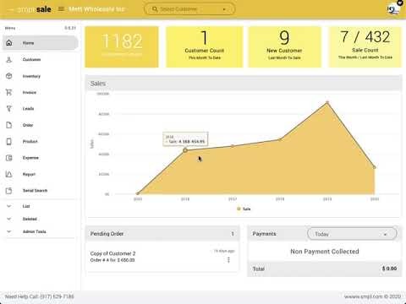Select the 2016 data point on chart

coord(185,150)
